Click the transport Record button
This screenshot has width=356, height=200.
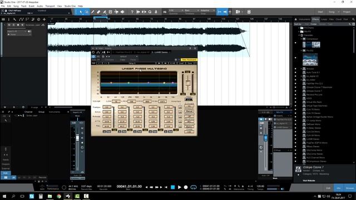point(186,187)
